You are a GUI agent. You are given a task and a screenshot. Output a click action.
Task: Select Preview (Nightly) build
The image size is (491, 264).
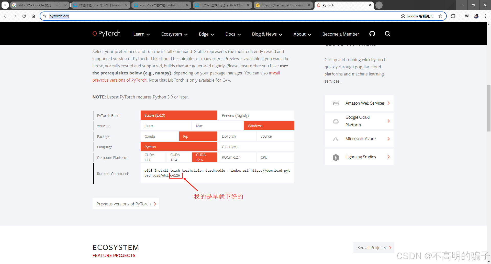click(256, 115)
